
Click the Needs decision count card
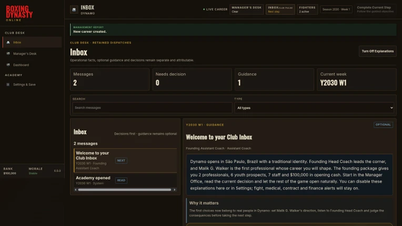(192, 79)
